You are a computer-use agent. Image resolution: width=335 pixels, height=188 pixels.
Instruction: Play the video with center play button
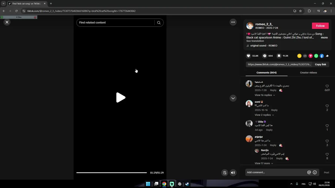click(x=121, y=97)
